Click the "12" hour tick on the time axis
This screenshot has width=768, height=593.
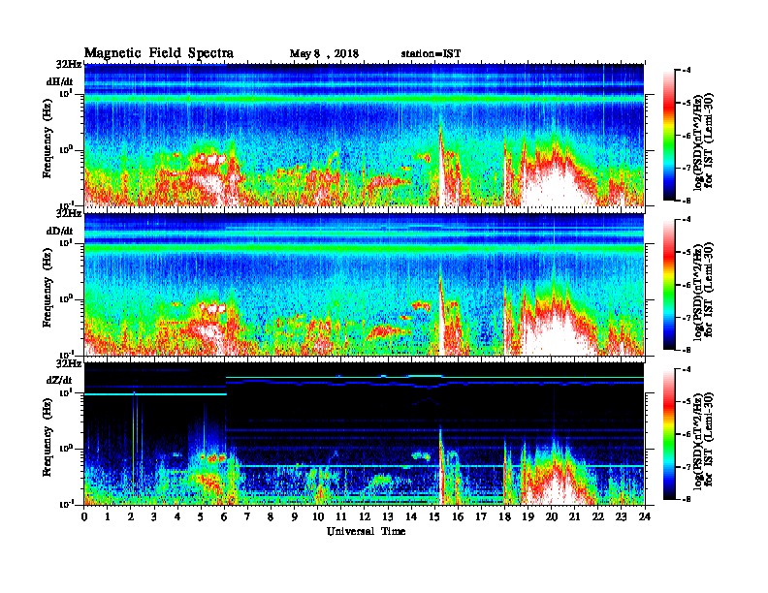tap(364, 517)
